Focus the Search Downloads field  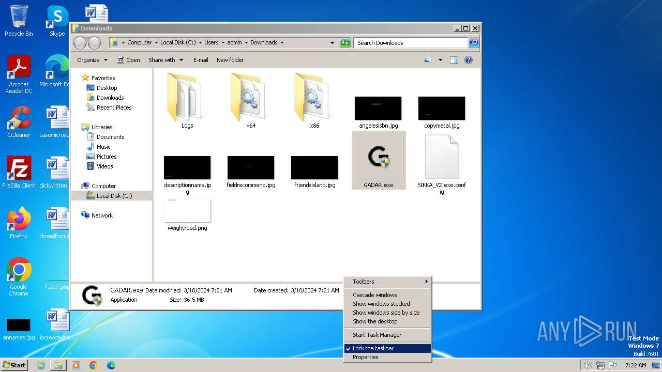[411, 43]
